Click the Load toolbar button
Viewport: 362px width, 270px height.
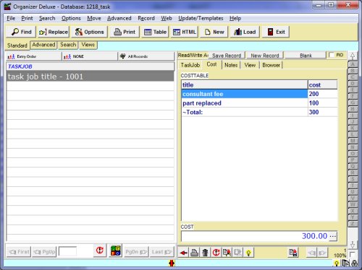point(245,32)
